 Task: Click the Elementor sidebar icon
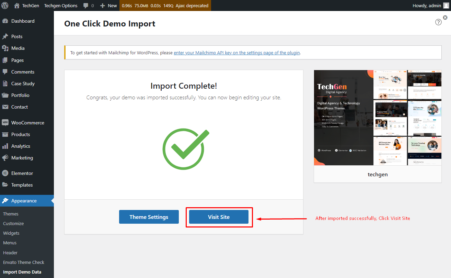[x=5, y=173]
